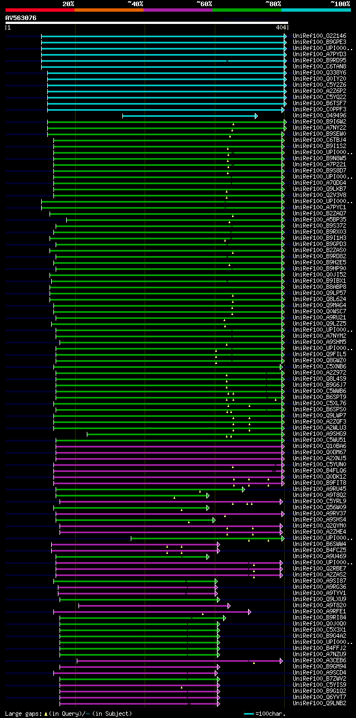Image resolution: width=356 pixels, height=718 pixels.
Task: Select label UniRef100_Q2QYM0
Action: coord(319,525)
